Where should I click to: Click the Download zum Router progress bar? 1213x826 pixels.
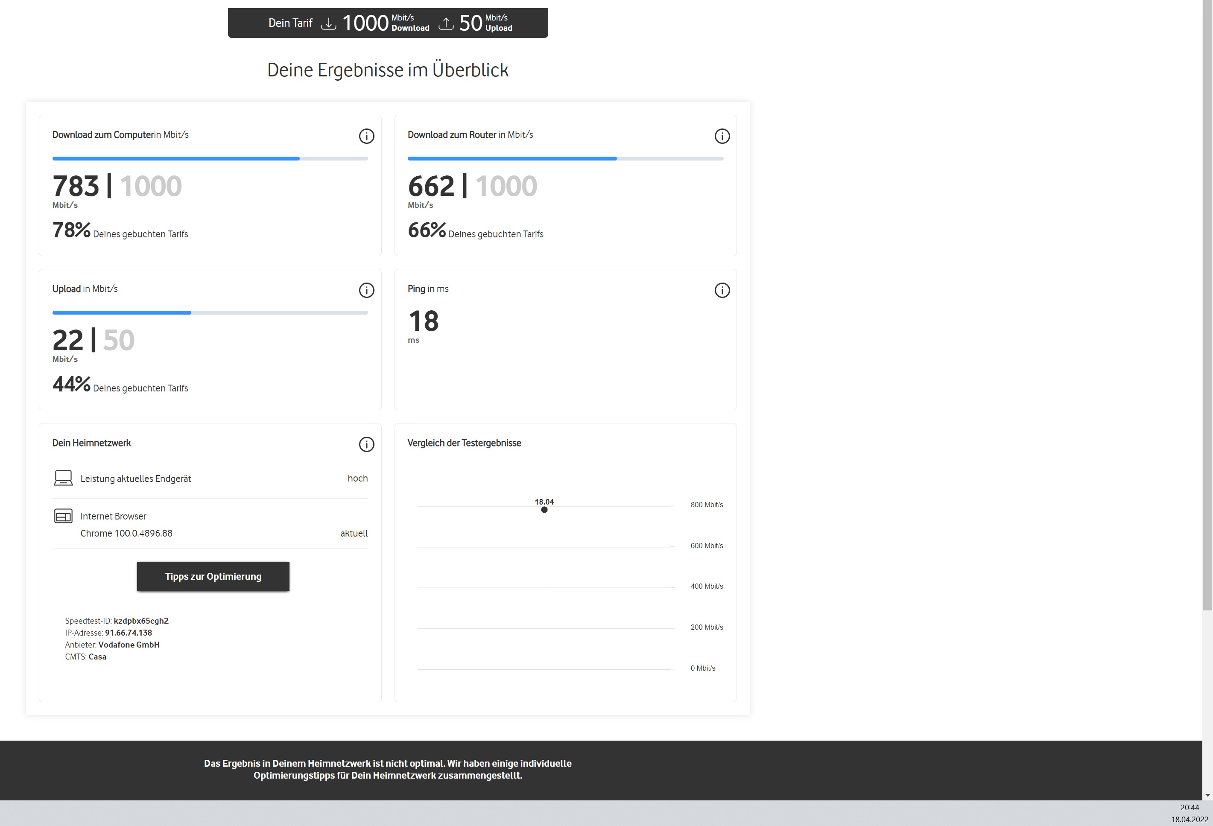tap(565, 158)
